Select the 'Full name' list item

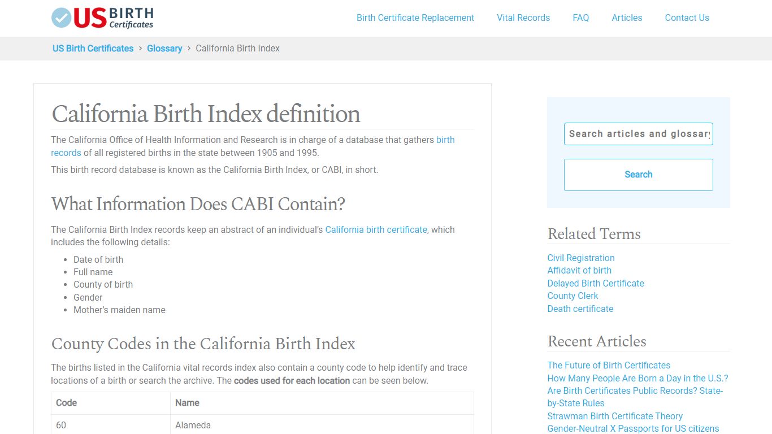93,272
